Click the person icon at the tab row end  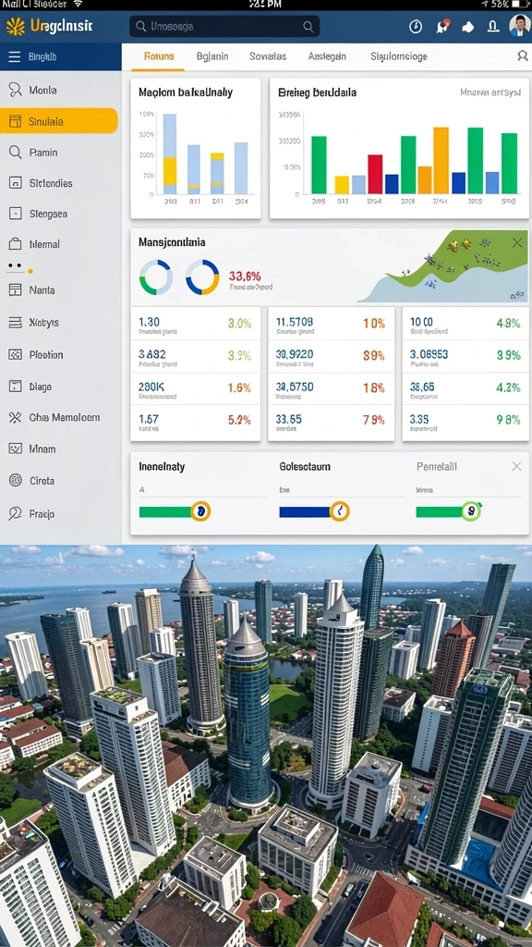pos(523,56)
